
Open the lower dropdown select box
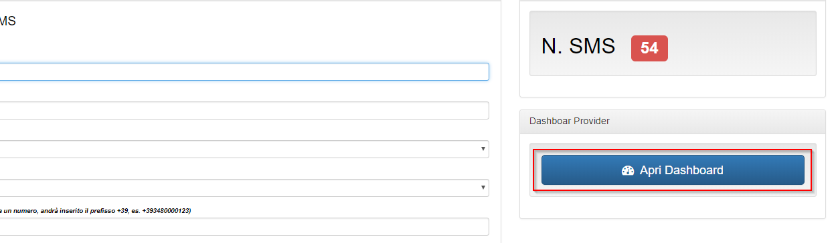244,188
